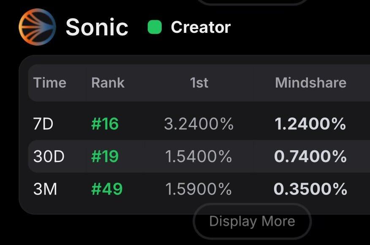Viewport: 370px width, 245px height.
Task: Select the 30D time row
Action: (49, 157)
